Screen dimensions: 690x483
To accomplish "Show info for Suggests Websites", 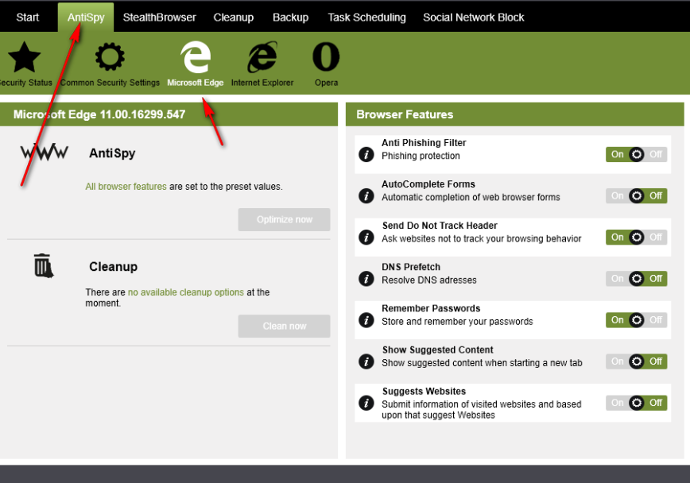I will pyautogui.click(x=366, y=403).
